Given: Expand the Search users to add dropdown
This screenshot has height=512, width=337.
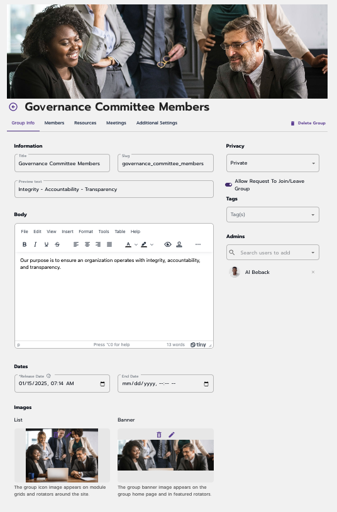Looking at the screenshot, I should (313, 253).
